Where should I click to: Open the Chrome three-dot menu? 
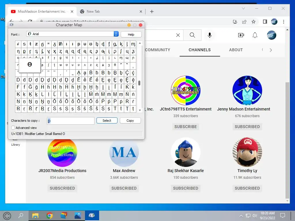tap(283, 22)
